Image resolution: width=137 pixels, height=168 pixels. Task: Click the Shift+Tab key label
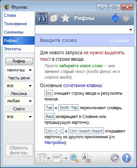(x=68, y=108)
